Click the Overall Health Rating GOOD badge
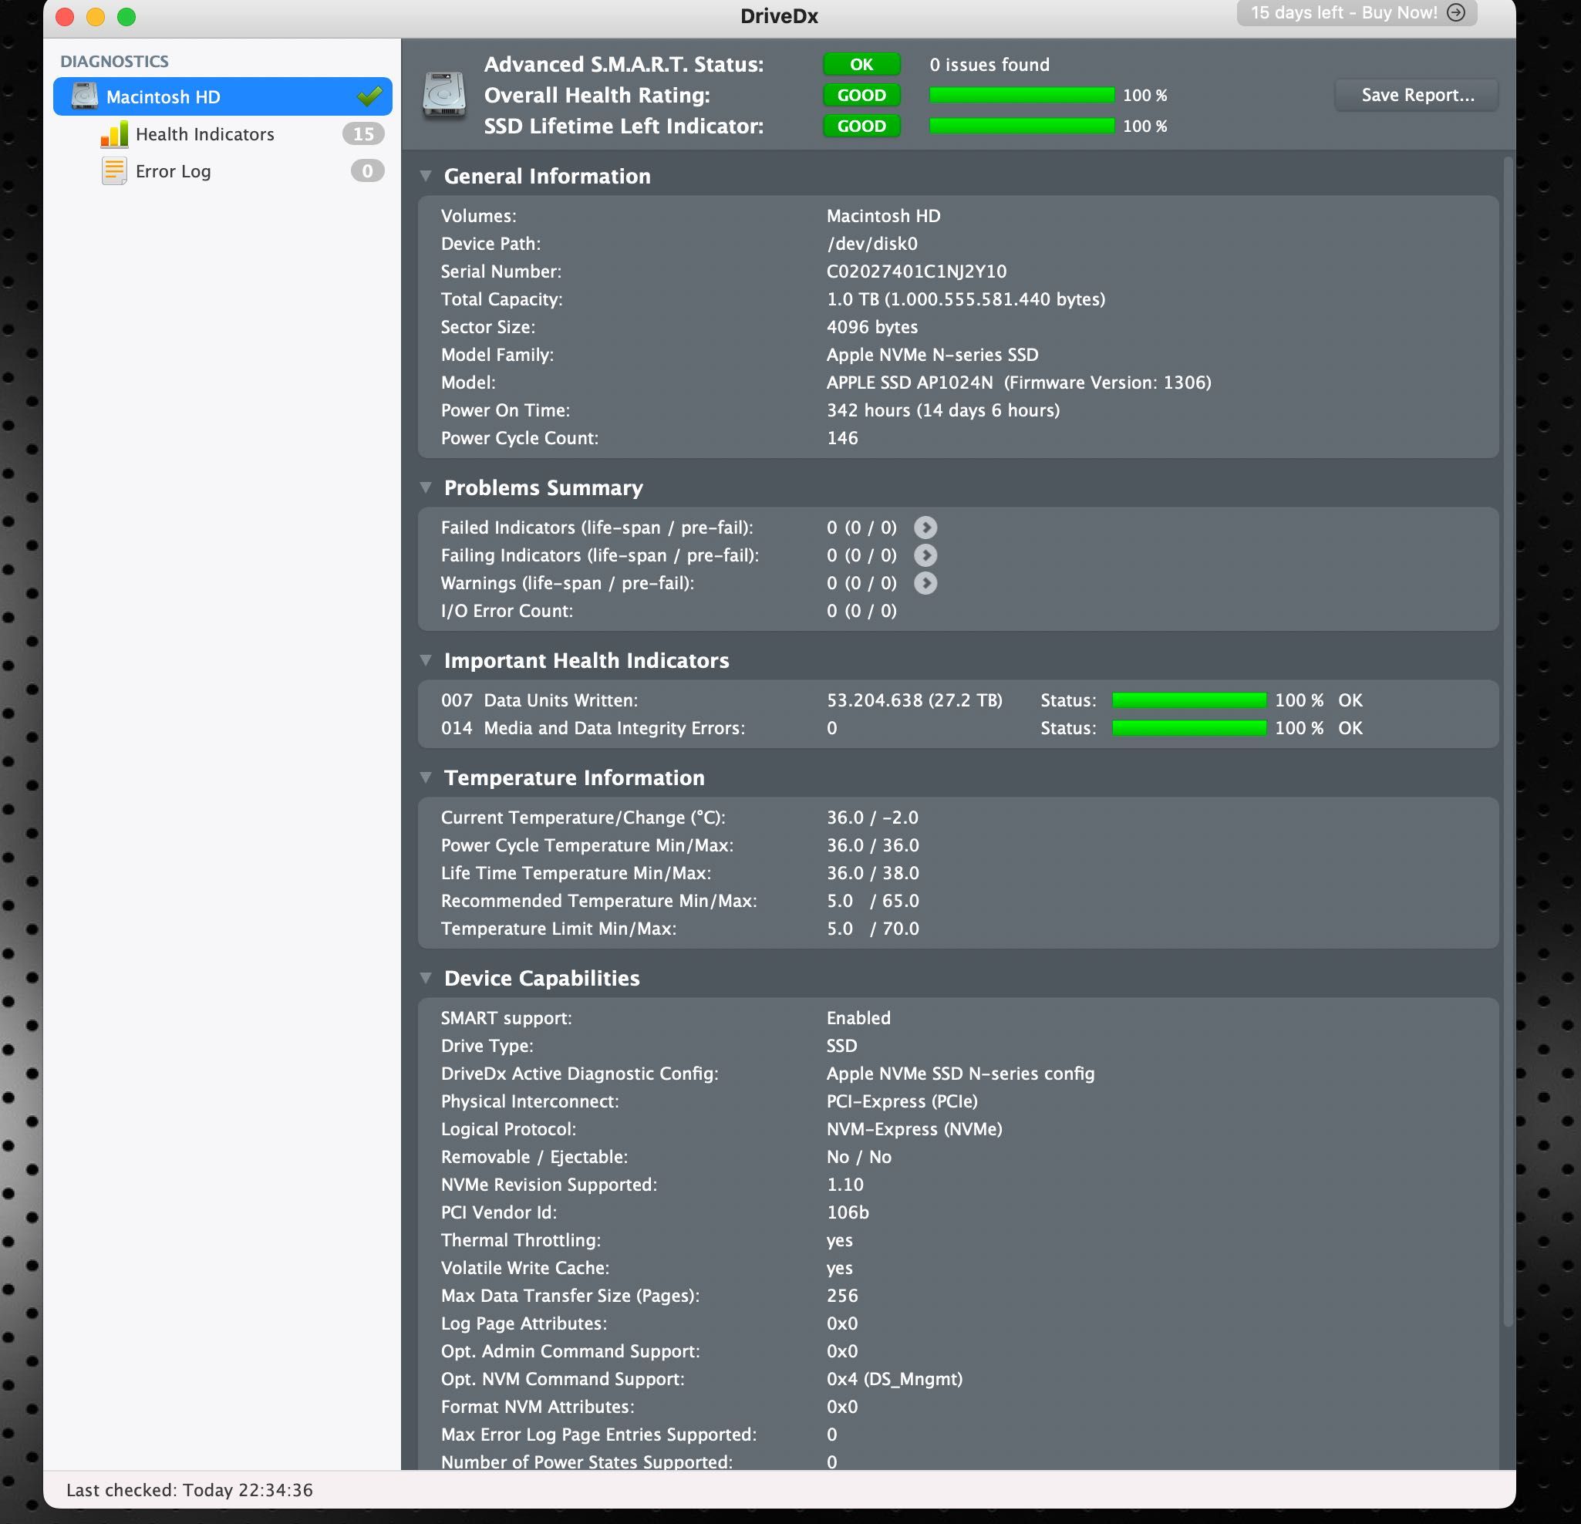Viewport: 1581px width, 1524px height. (x=861, y=95)
